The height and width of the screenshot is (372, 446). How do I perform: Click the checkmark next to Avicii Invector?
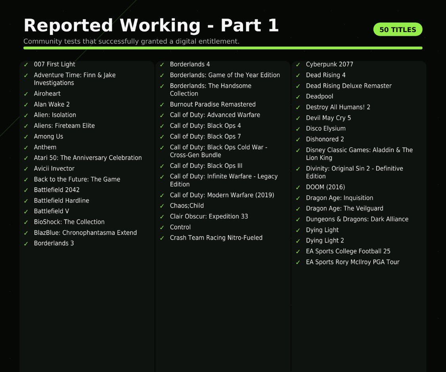click(26, 169)
